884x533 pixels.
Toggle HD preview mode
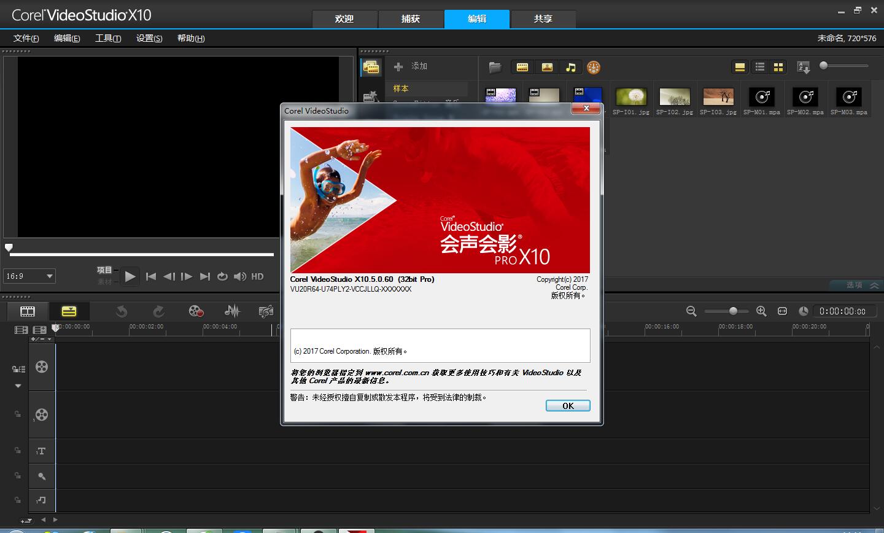(x=257, y=276)
